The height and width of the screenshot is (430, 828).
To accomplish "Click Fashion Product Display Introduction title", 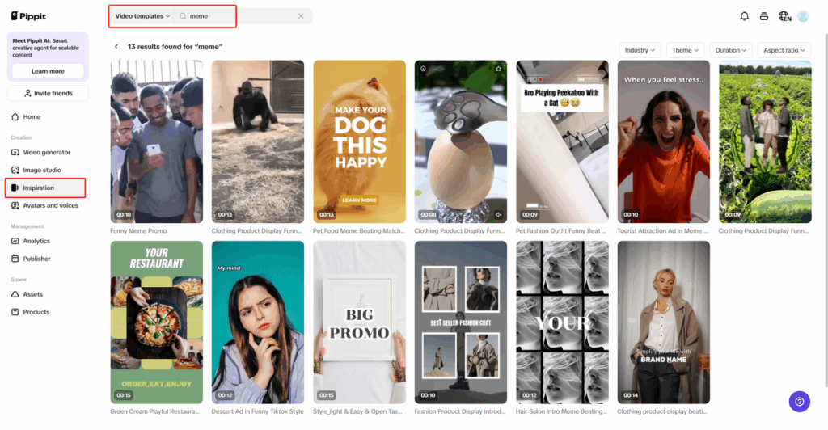I will pos(459,411).
